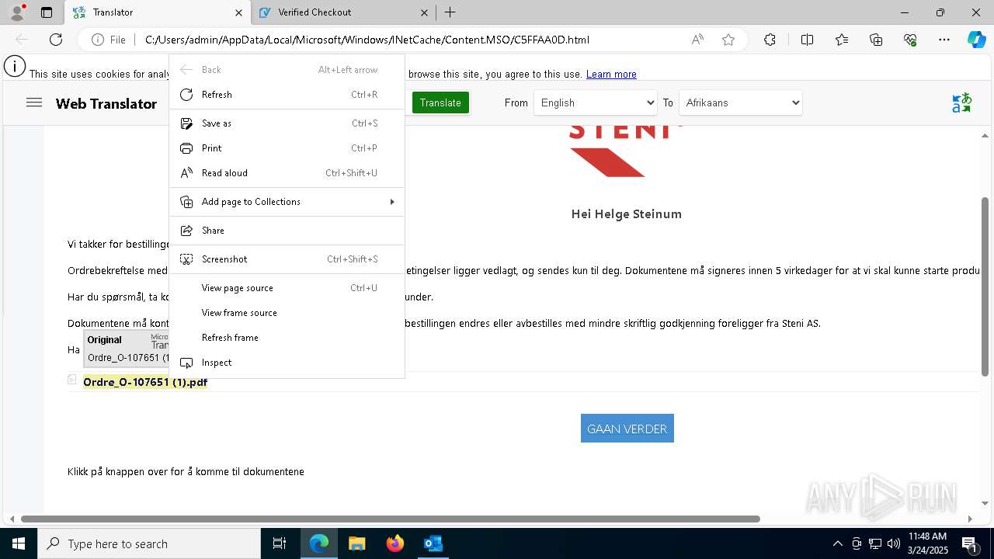Select the address bar URL
994x559 pixels.
point(367,40)
